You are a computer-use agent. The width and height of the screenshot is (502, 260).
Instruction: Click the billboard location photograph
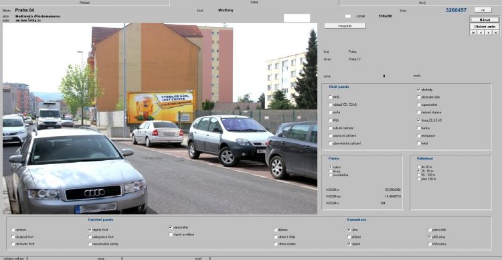pyautogui.click(x=160, y=119)
